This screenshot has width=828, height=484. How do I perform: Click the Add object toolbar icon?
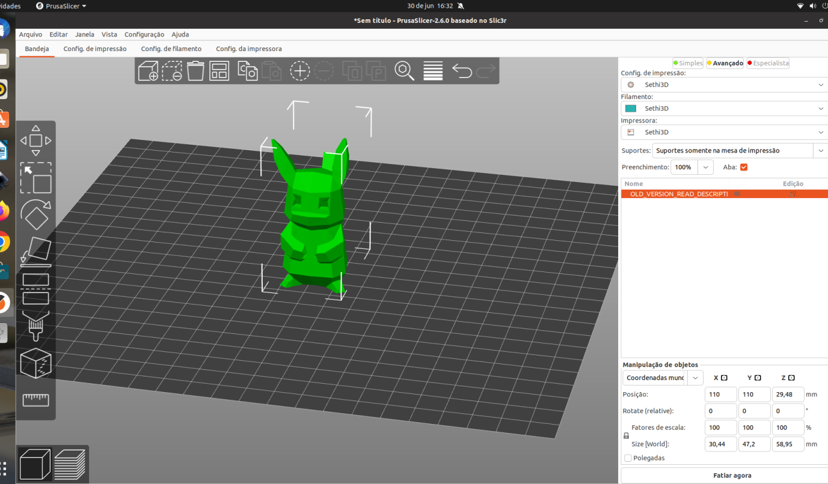[x=148, y=71]
